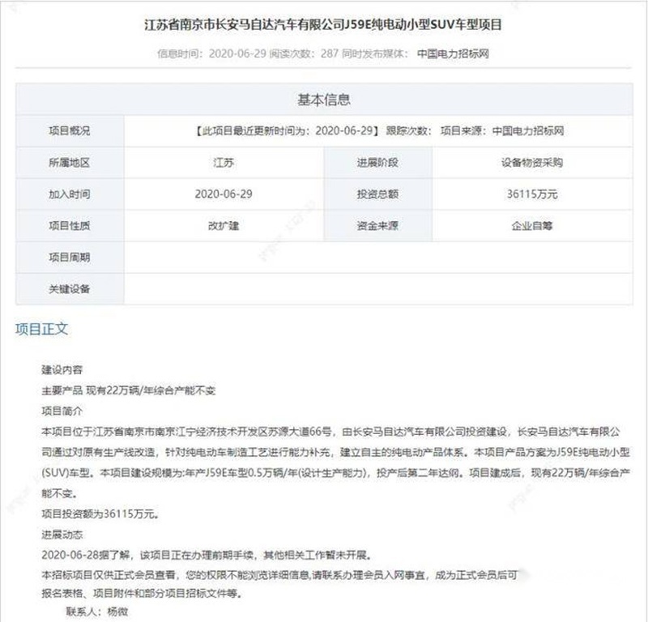Viewport: 648px width, 622px height.
Task: Select the 基本信息 table header
Action: tap(324, 100)
